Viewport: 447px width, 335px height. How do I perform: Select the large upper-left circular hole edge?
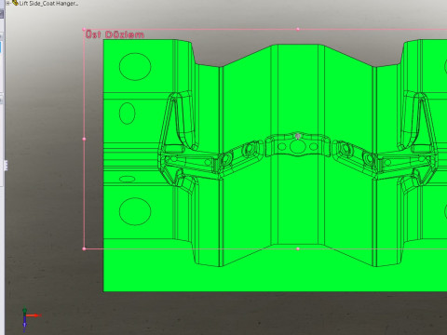[135, 67]
